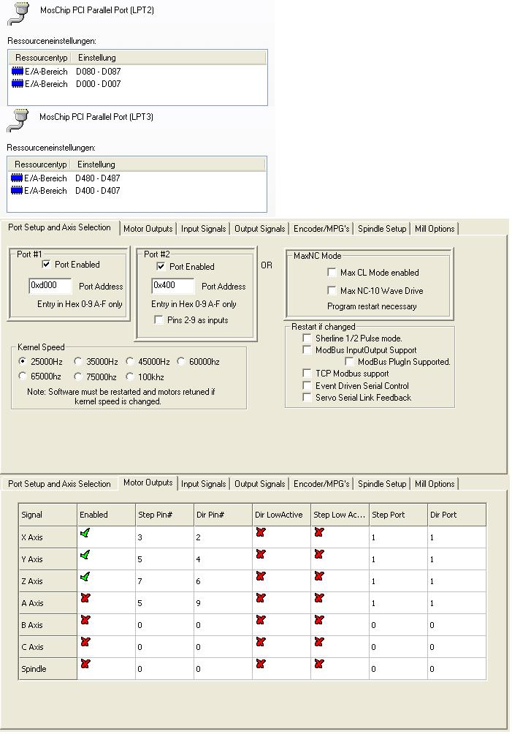The image size is (512, 734).
Task: Click A Axis Dir Pin# value 9
Action: click(x=223, y=603)
